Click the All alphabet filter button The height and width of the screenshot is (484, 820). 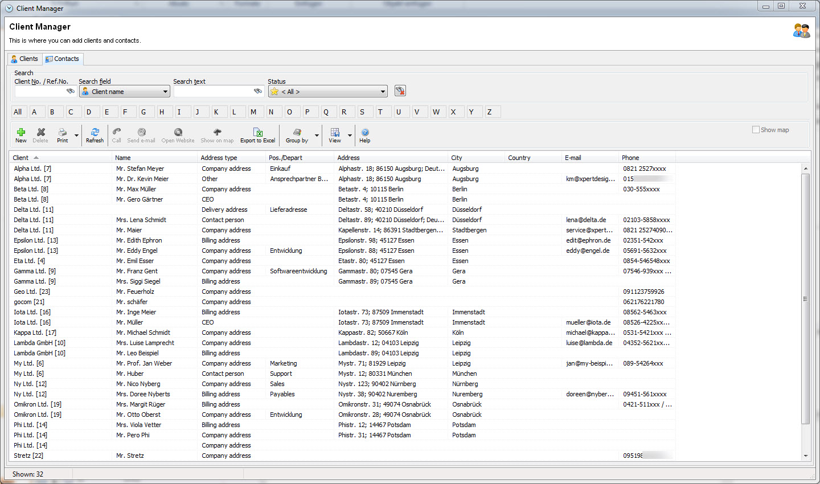[18, 112]
